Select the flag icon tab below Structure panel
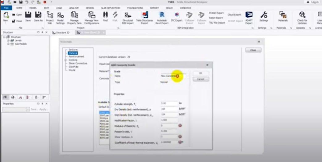 pos(44,97)
